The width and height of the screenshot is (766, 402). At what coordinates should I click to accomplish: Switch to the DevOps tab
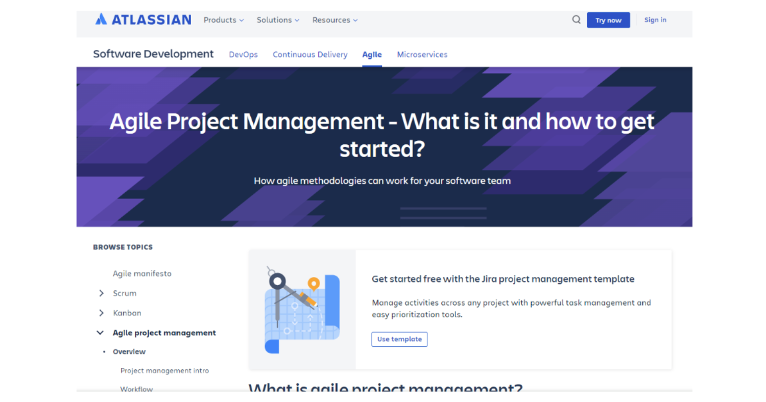point(243,55)
